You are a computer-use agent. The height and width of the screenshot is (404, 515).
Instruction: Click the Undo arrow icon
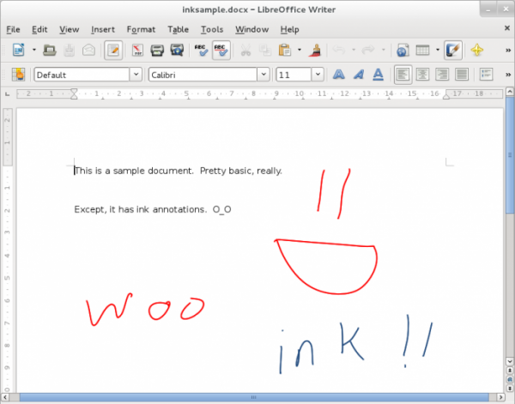tap(339, 51)
